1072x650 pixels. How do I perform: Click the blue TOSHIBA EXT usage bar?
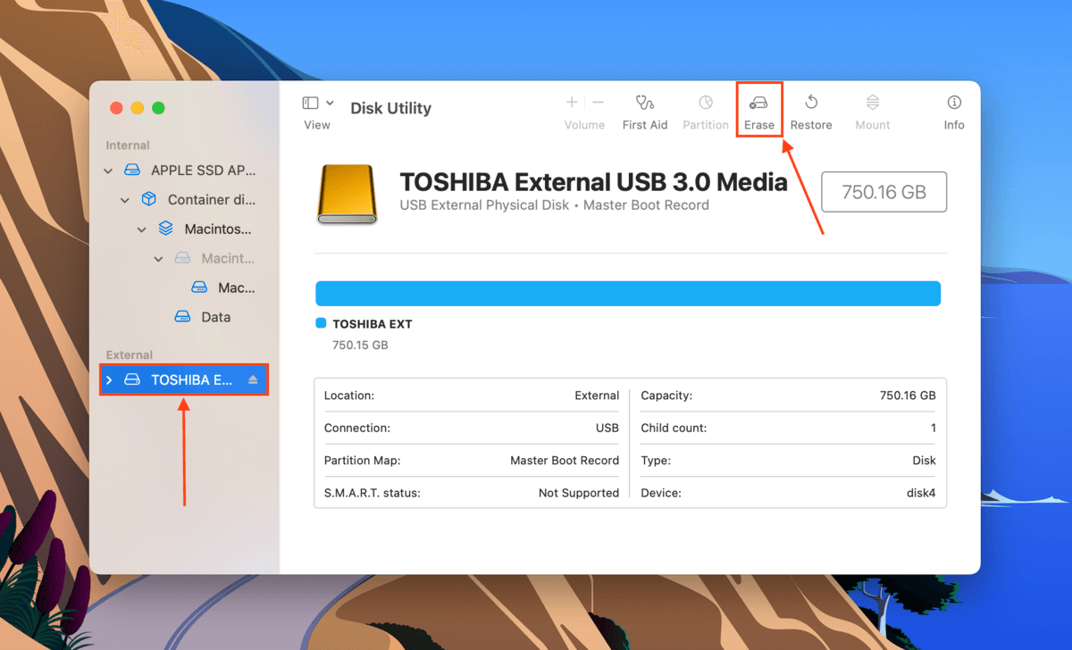pos(628,294)
